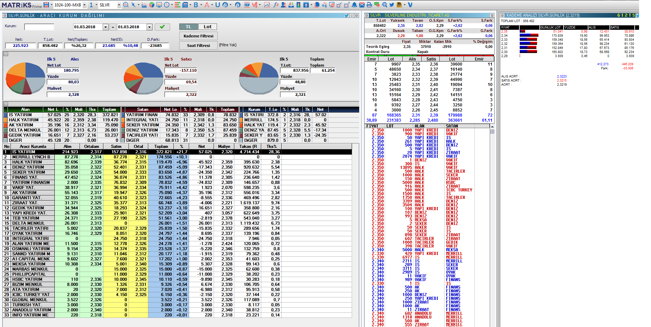Screen dimensions: 651x327
Task: Click the user account person icon
Action: coord(283,5)
